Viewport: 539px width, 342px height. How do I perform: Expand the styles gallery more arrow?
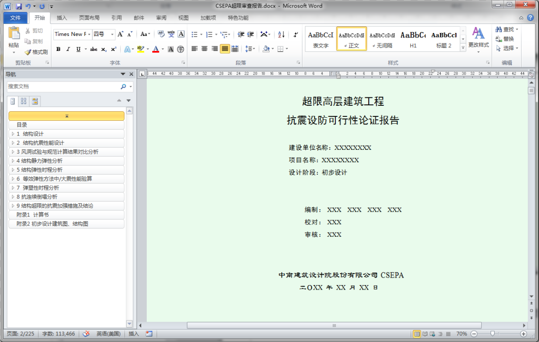(x=463, y=48)
